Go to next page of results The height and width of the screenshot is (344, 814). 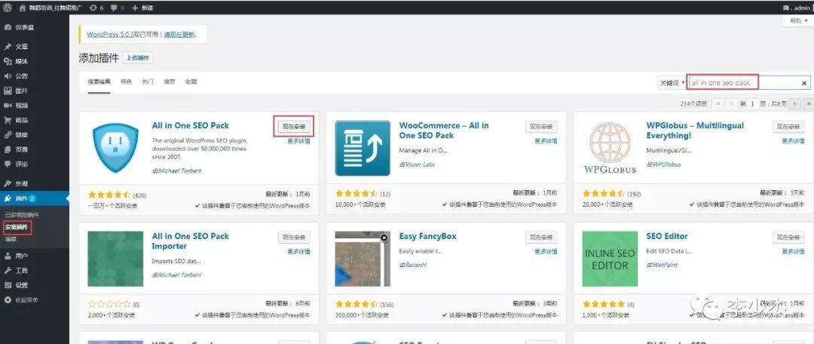pyautogui.click(x=794, y=104)
